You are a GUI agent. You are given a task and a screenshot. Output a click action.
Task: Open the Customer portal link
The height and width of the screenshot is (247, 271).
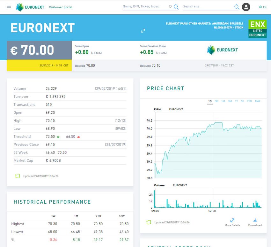61,7
